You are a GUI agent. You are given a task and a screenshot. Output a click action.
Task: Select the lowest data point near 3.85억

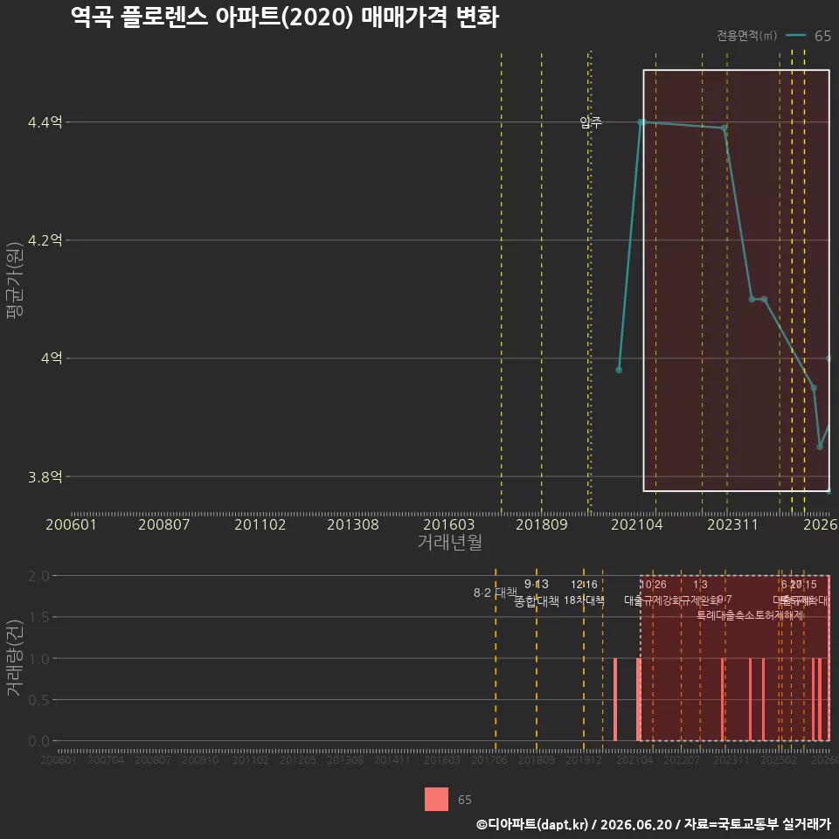point(820,447)
